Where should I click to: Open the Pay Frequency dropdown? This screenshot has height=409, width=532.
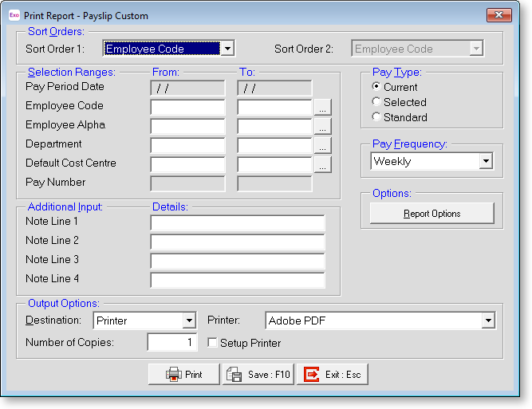[x=486, y=161]
